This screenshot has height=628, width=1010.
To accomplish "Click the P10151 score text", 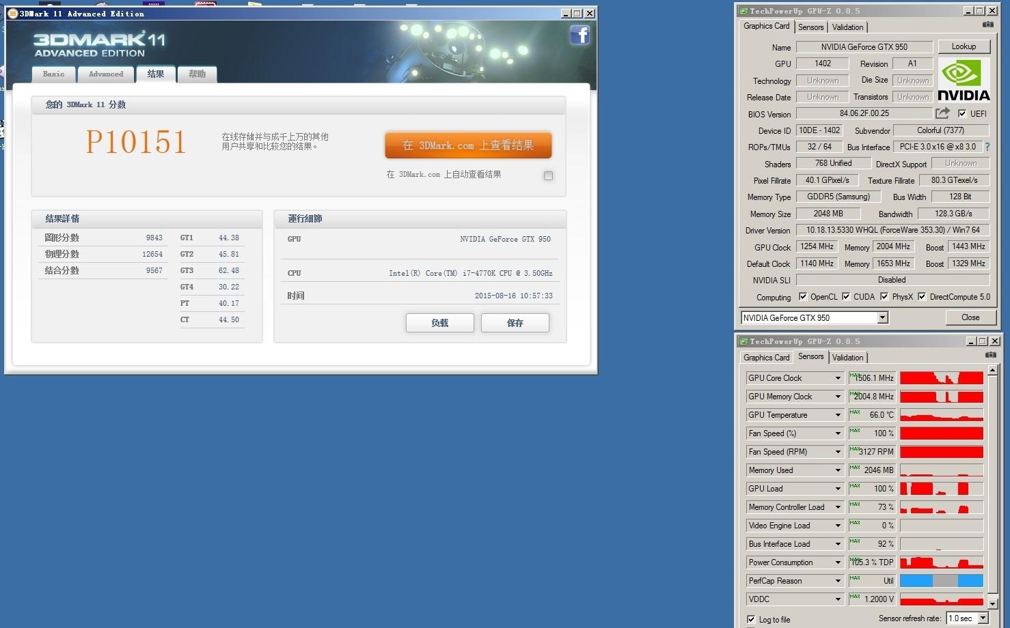I will tap(136, 142).
